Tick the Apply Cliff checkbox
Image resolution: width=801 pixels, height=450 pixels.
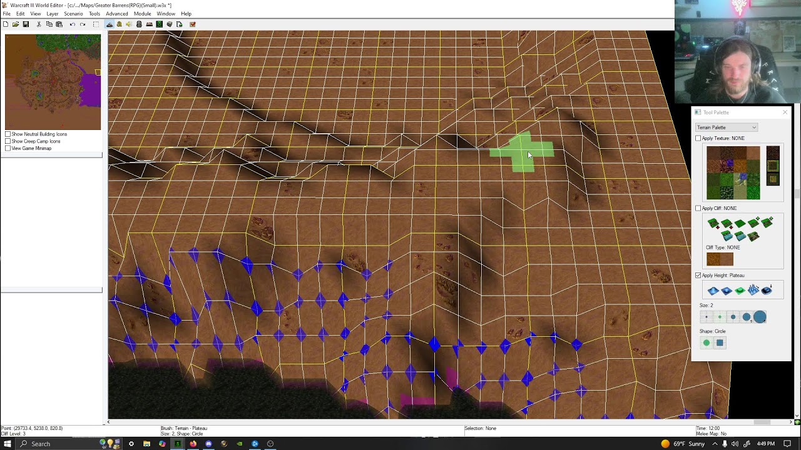pyautogui.click(x=698, y=208)
